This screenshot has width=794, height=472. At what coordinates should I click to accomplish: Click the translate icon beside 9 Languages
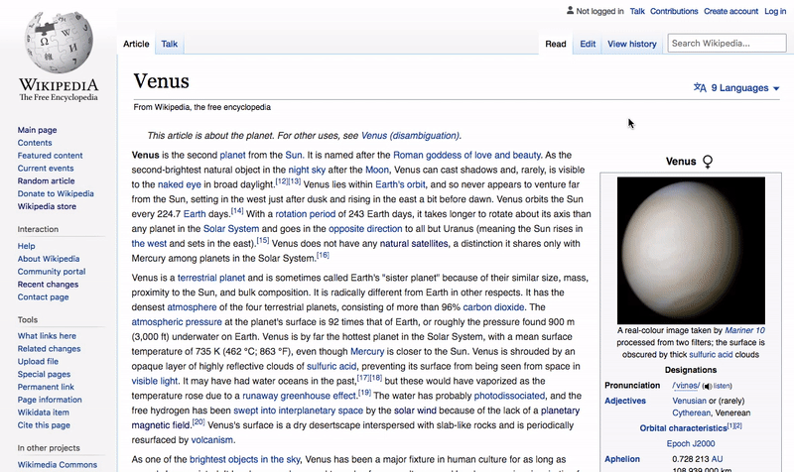(x=700, y=87)
